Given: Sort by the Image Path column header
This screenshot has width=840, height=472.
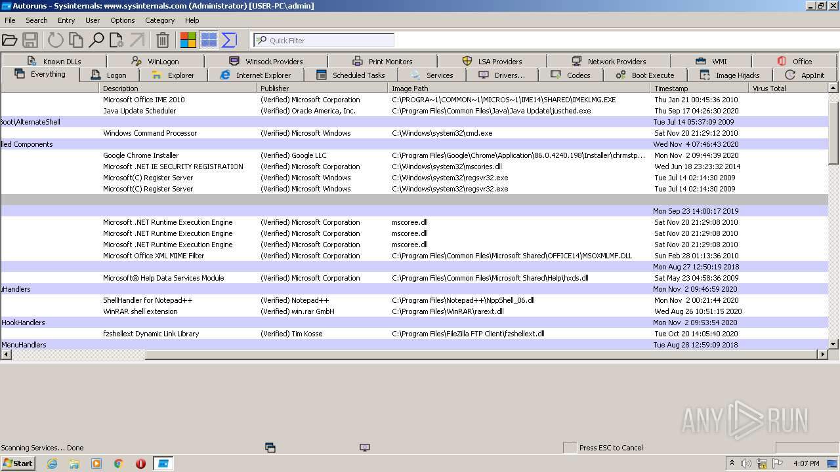Looking at the screenshot, I should pyautogui.click(x=520, y=88).
